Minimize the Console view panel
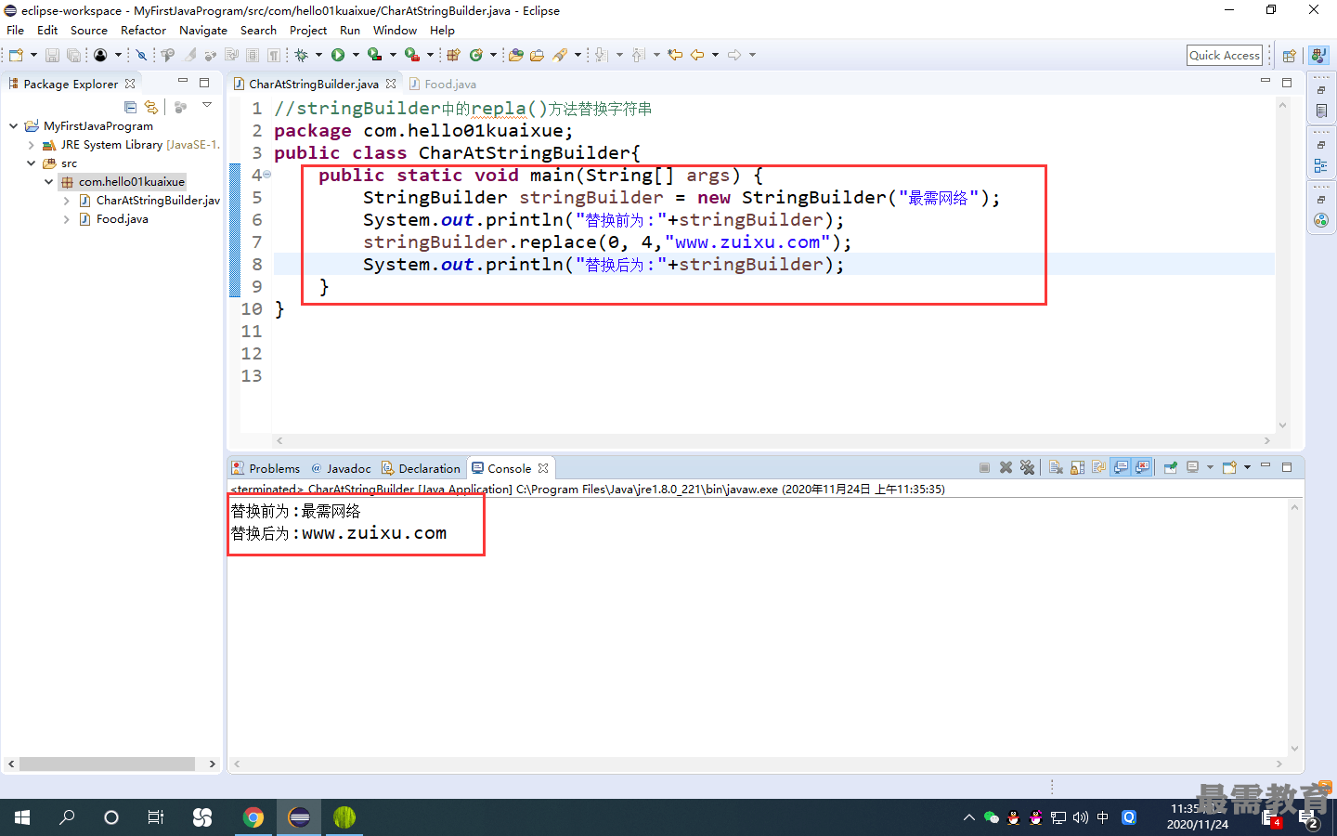The image size is (1337, 836). pos(1265,466)
